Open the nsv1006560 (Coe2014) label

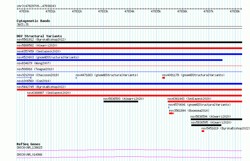pyautogui.click(x=34, y=81)
